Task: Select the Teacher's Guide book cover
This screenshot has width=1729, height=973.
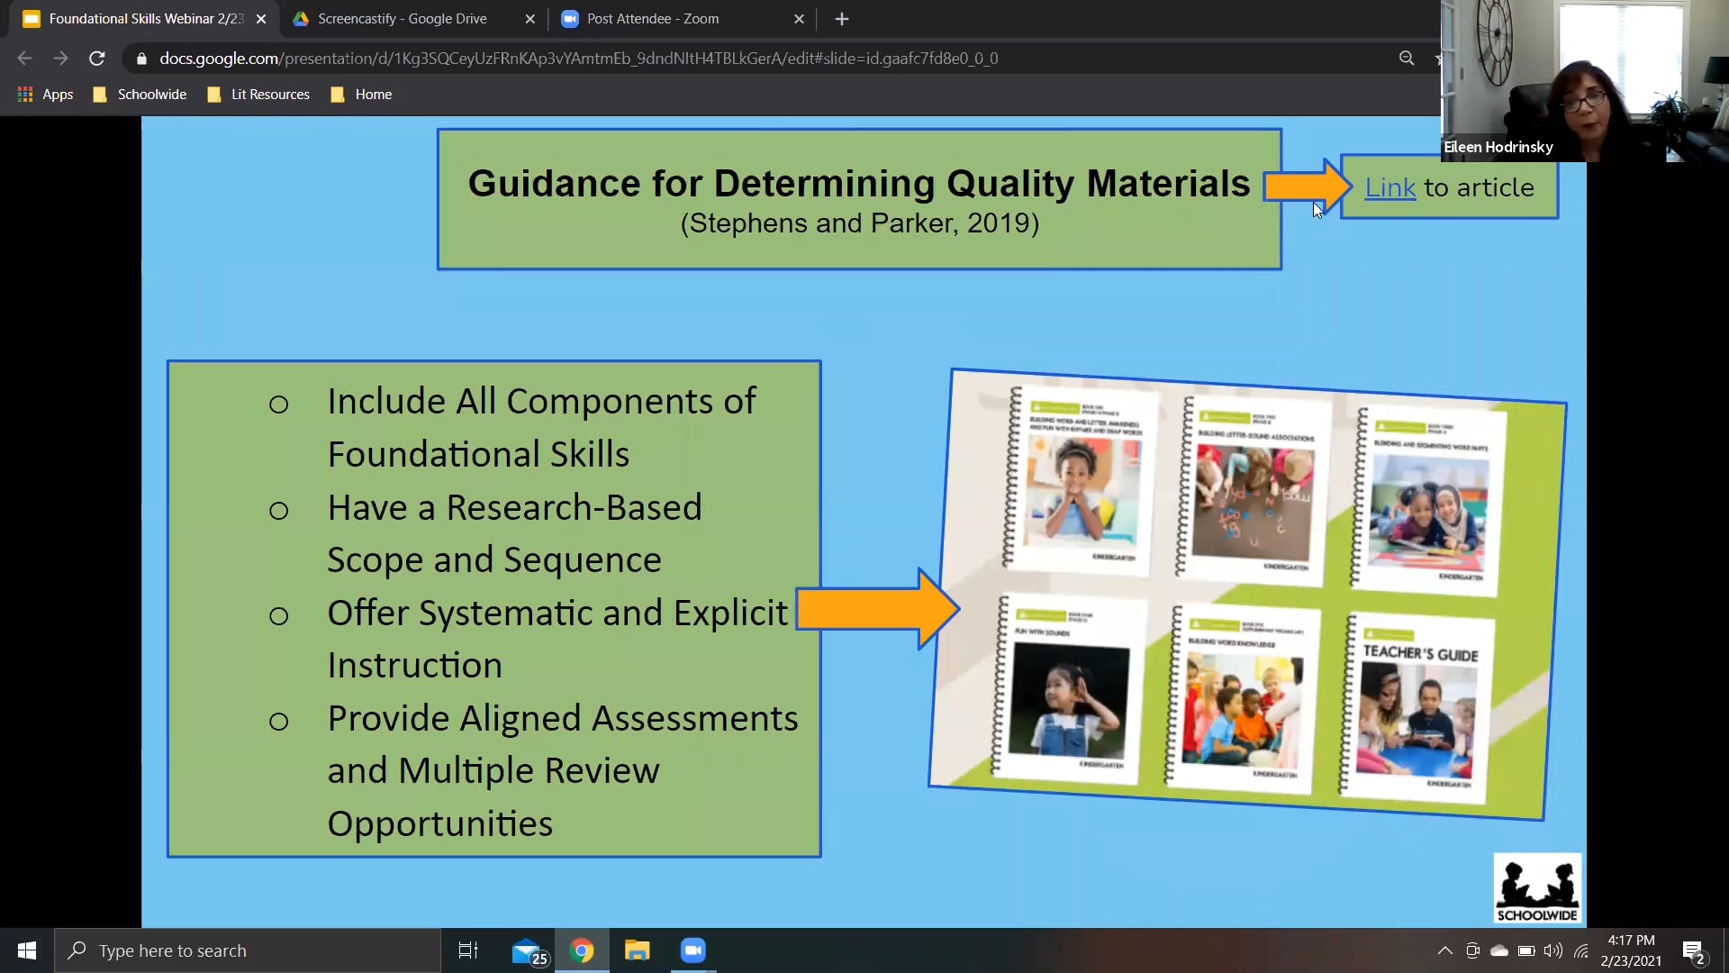Action: [1416, 709]
